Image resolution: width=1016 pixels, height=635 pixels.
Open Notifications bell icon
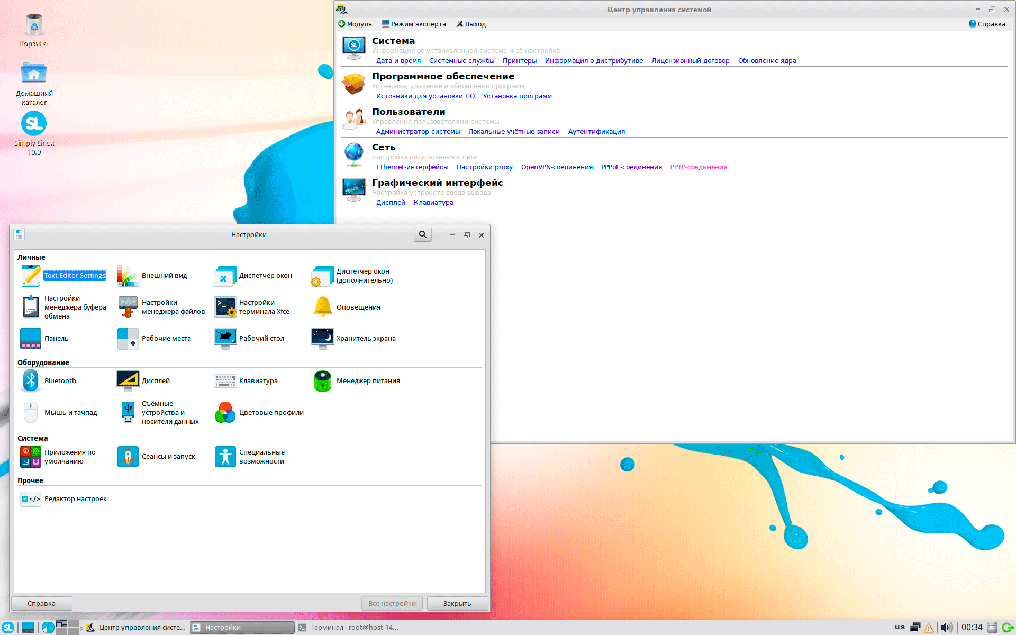pyautogui.click(x=323, y=307)
